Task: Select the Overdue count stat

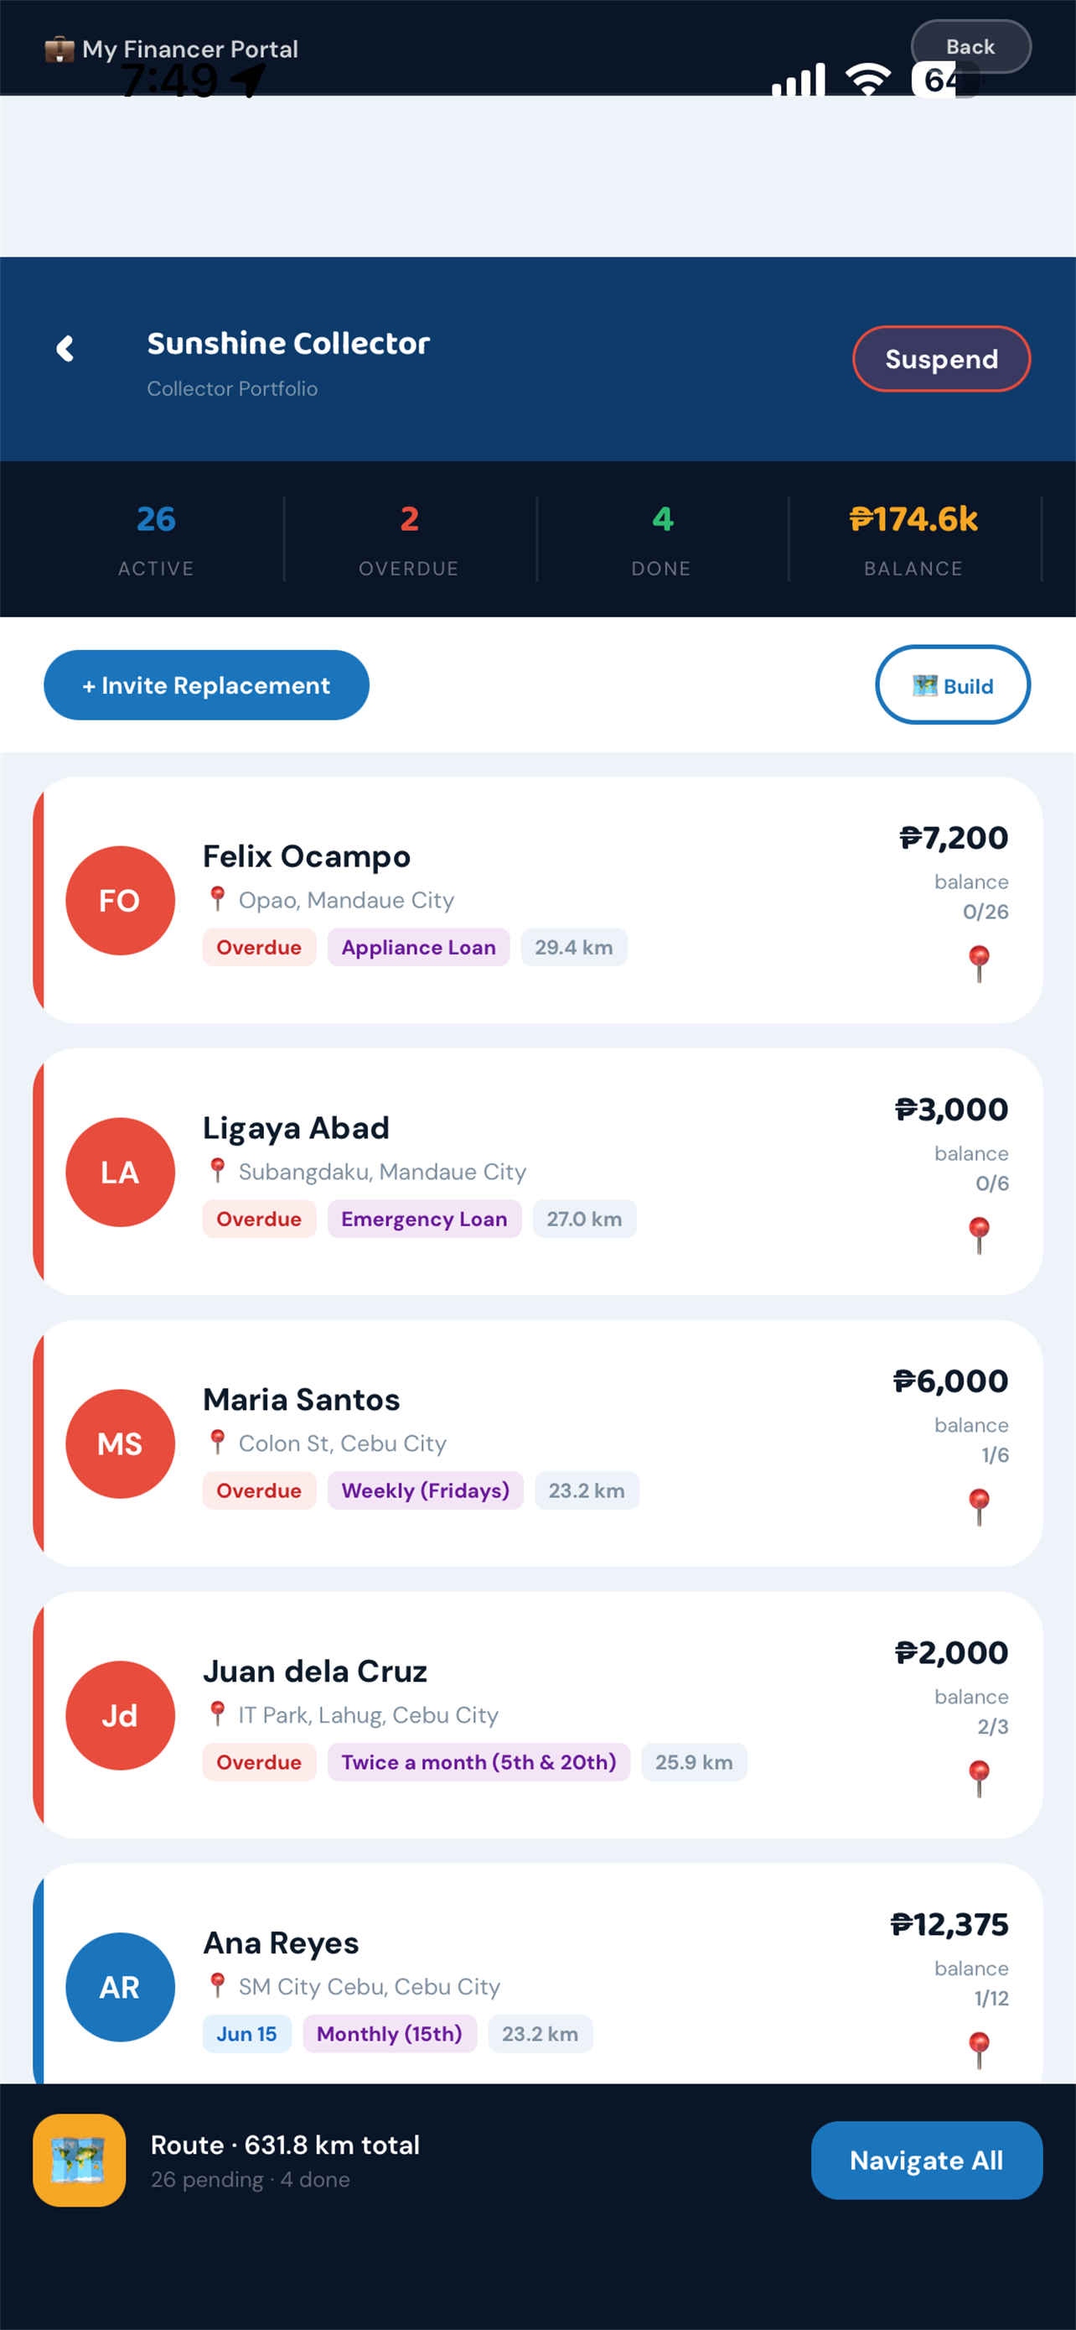Action: pos(409,539)
